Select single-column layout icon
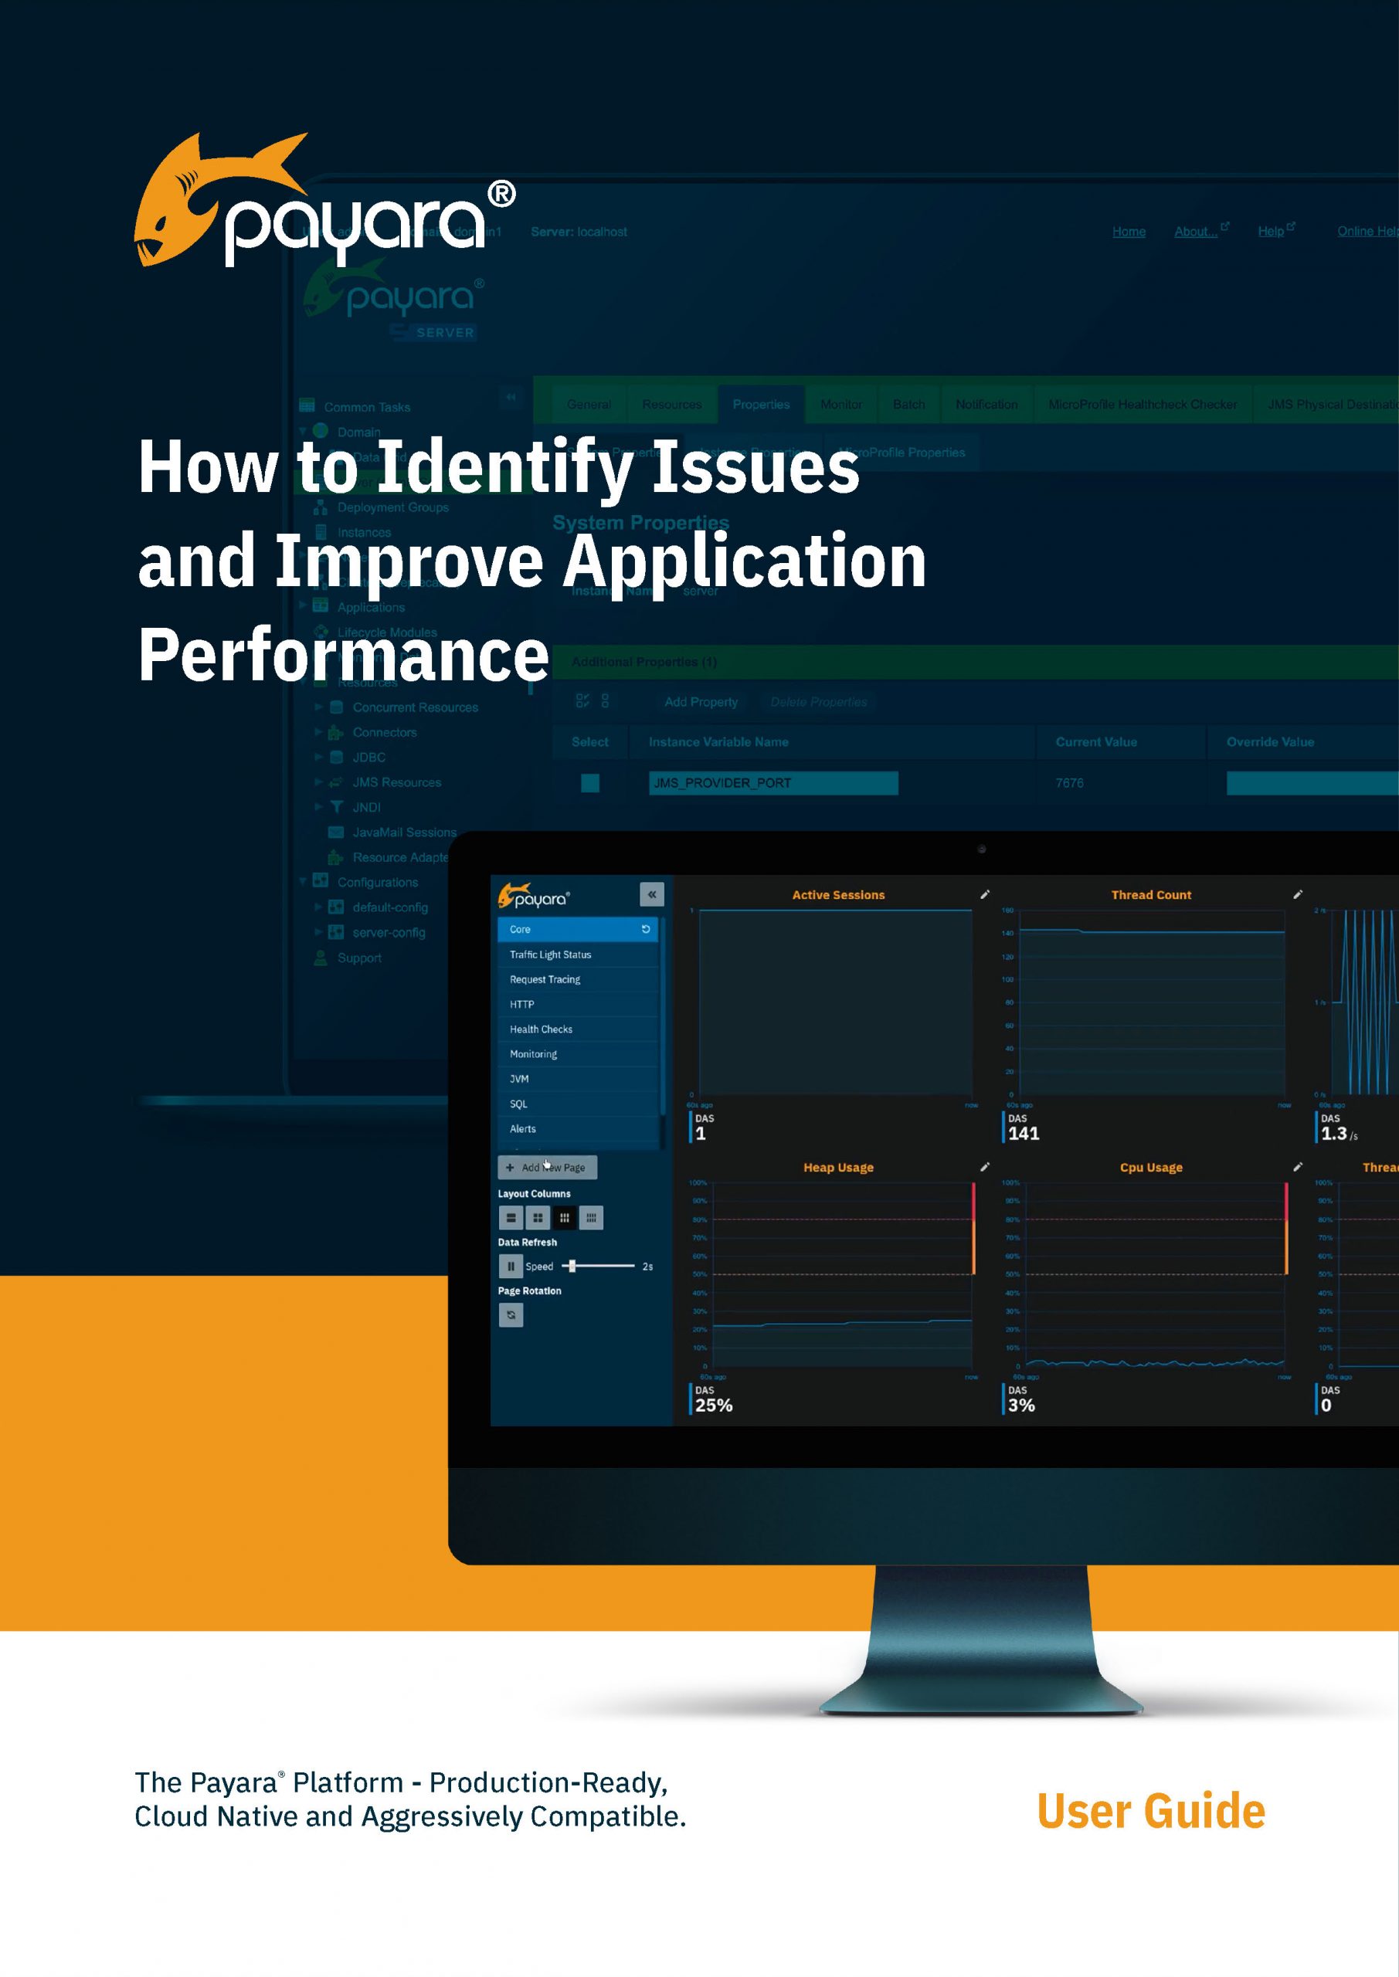 click(x=511, y=1218)
